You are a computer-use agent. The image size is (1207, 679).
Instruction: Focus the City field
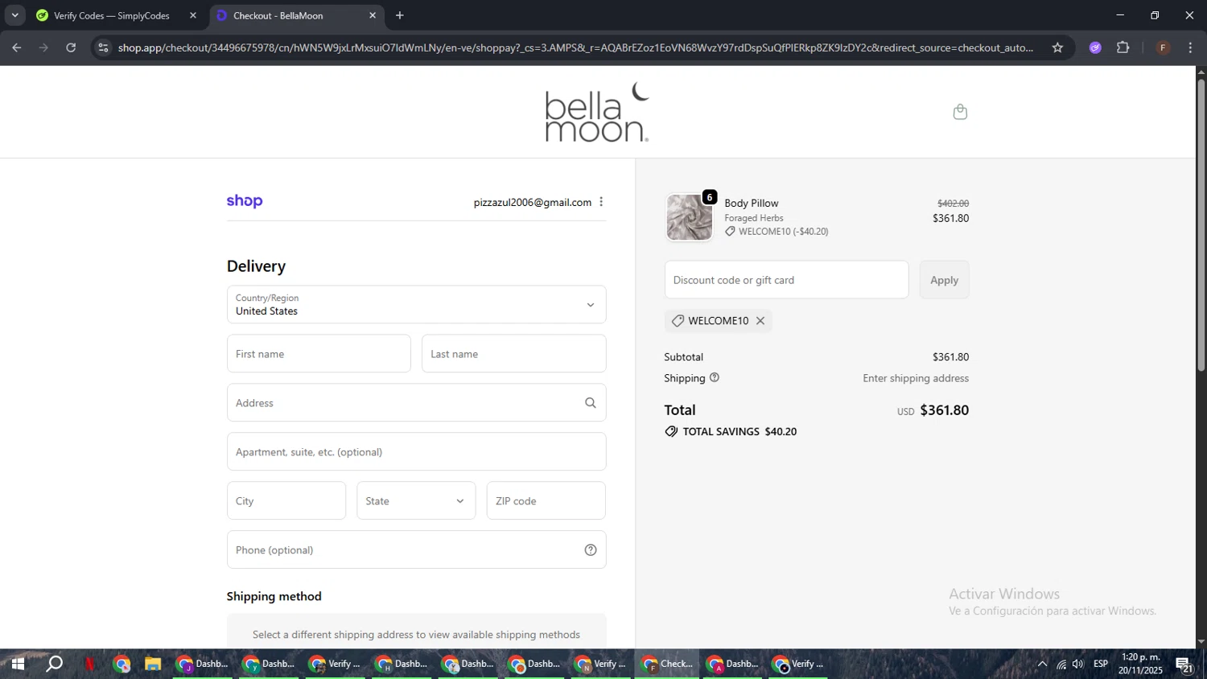click(x=286, y=501)
